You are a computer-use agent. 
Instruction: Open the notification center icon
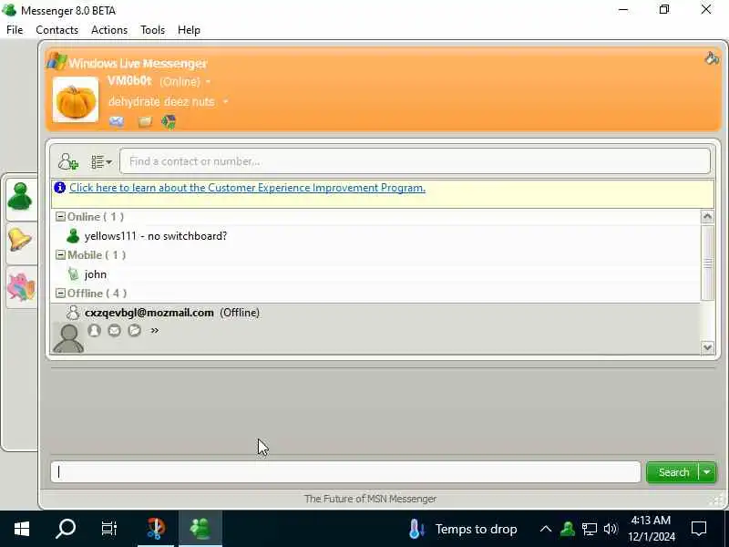click(699, 529)
